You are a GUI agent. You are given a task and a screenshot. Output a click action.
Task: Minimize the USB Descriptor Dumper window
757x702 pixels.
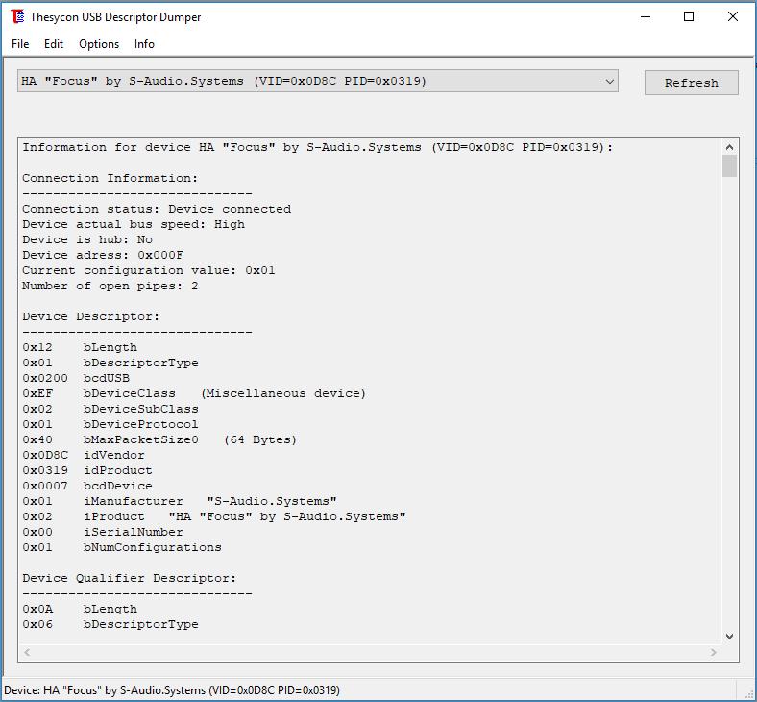click(x=646, y=16)
